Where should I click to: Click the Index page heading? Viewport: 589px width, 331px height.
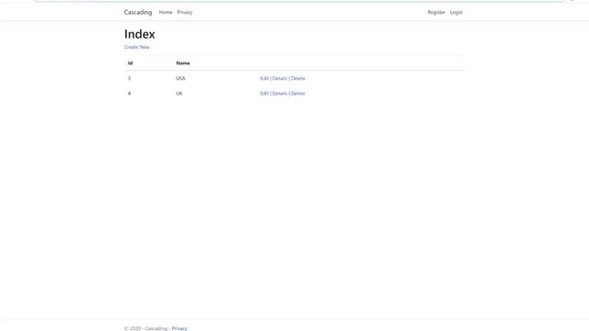tap(139, 34)
